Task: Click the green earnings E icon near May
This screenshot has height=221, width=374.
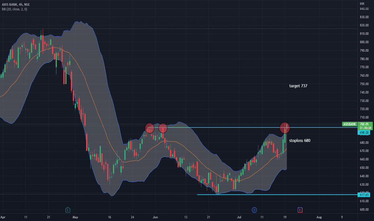Action: tap(68, 210)
